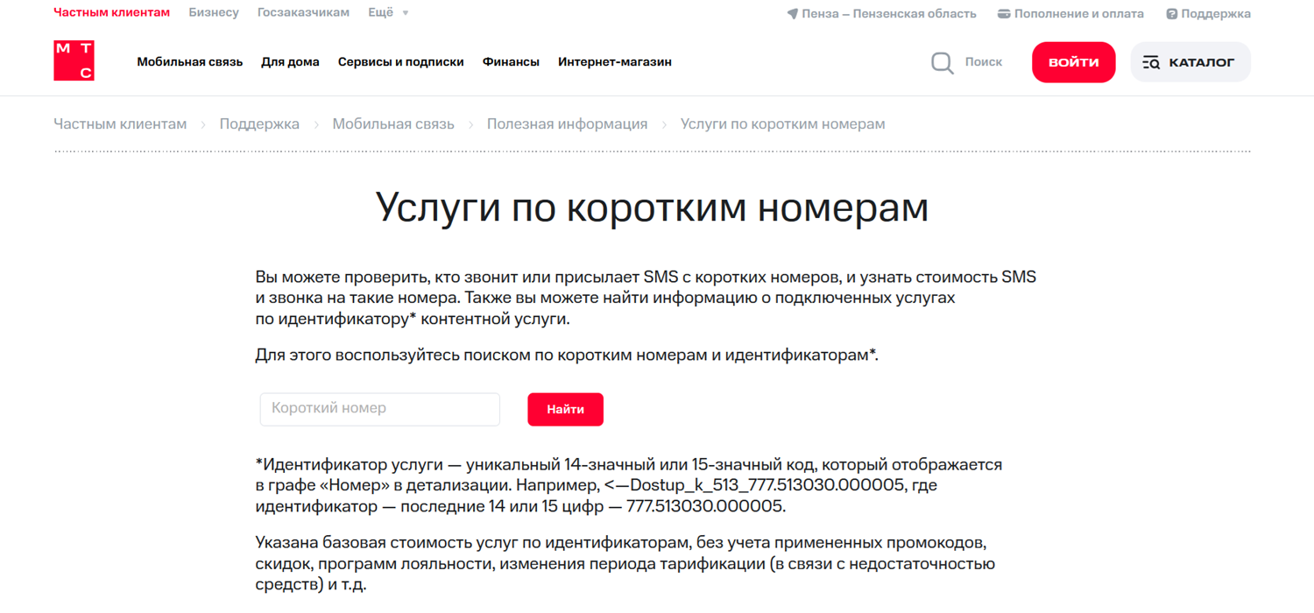Screen dimensions: 1314x613
Task: Open the КАТАЛОГ button
Action: tap(1190, 62)
